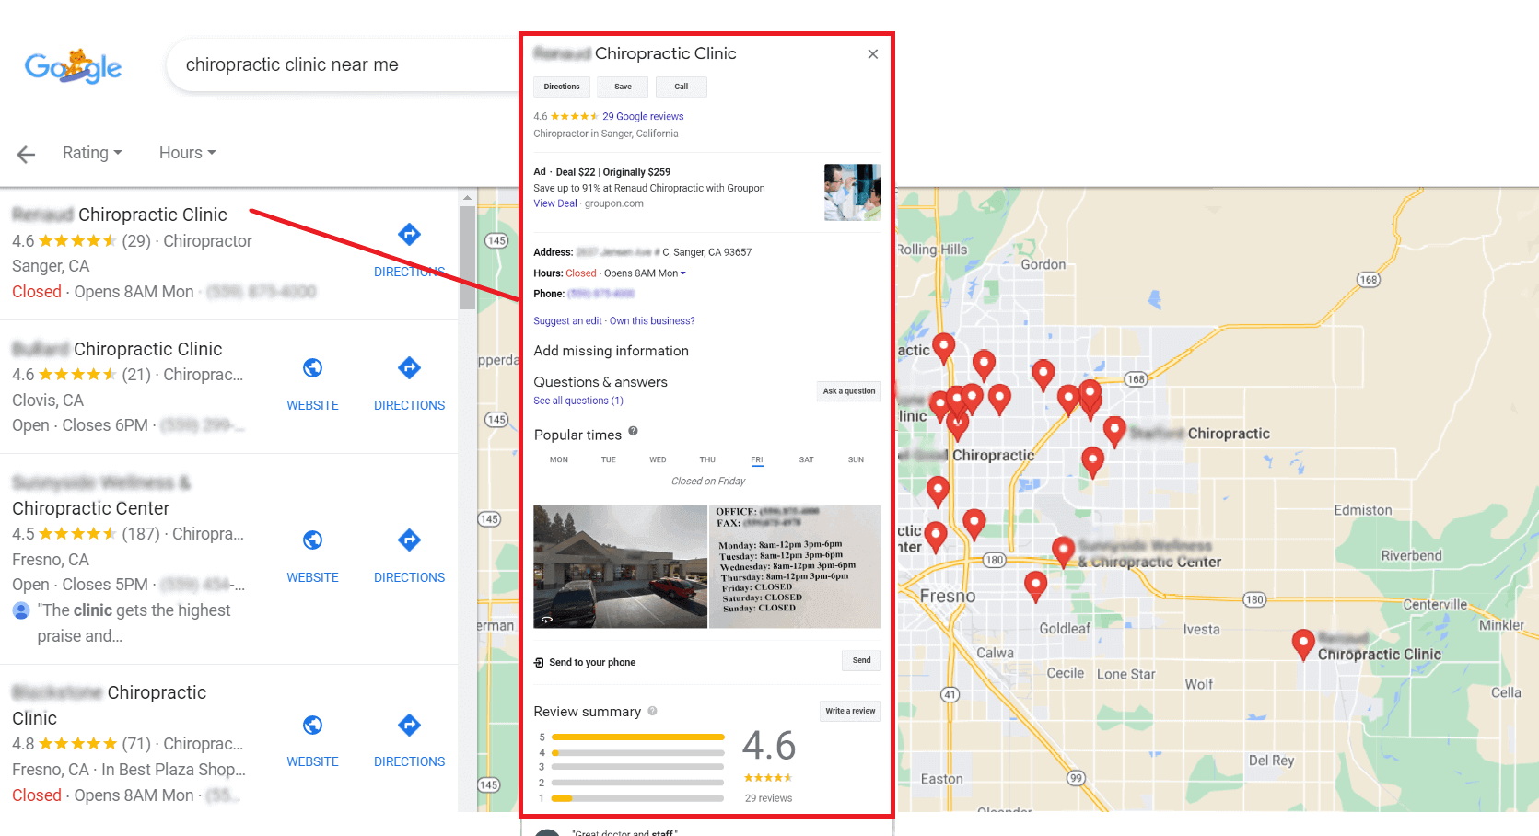The height and width of the screenshot is (836, 1539).
Task: Open website globe icon for the Clovis clinic
Action: pyautogui.click(x=312, y=368)
